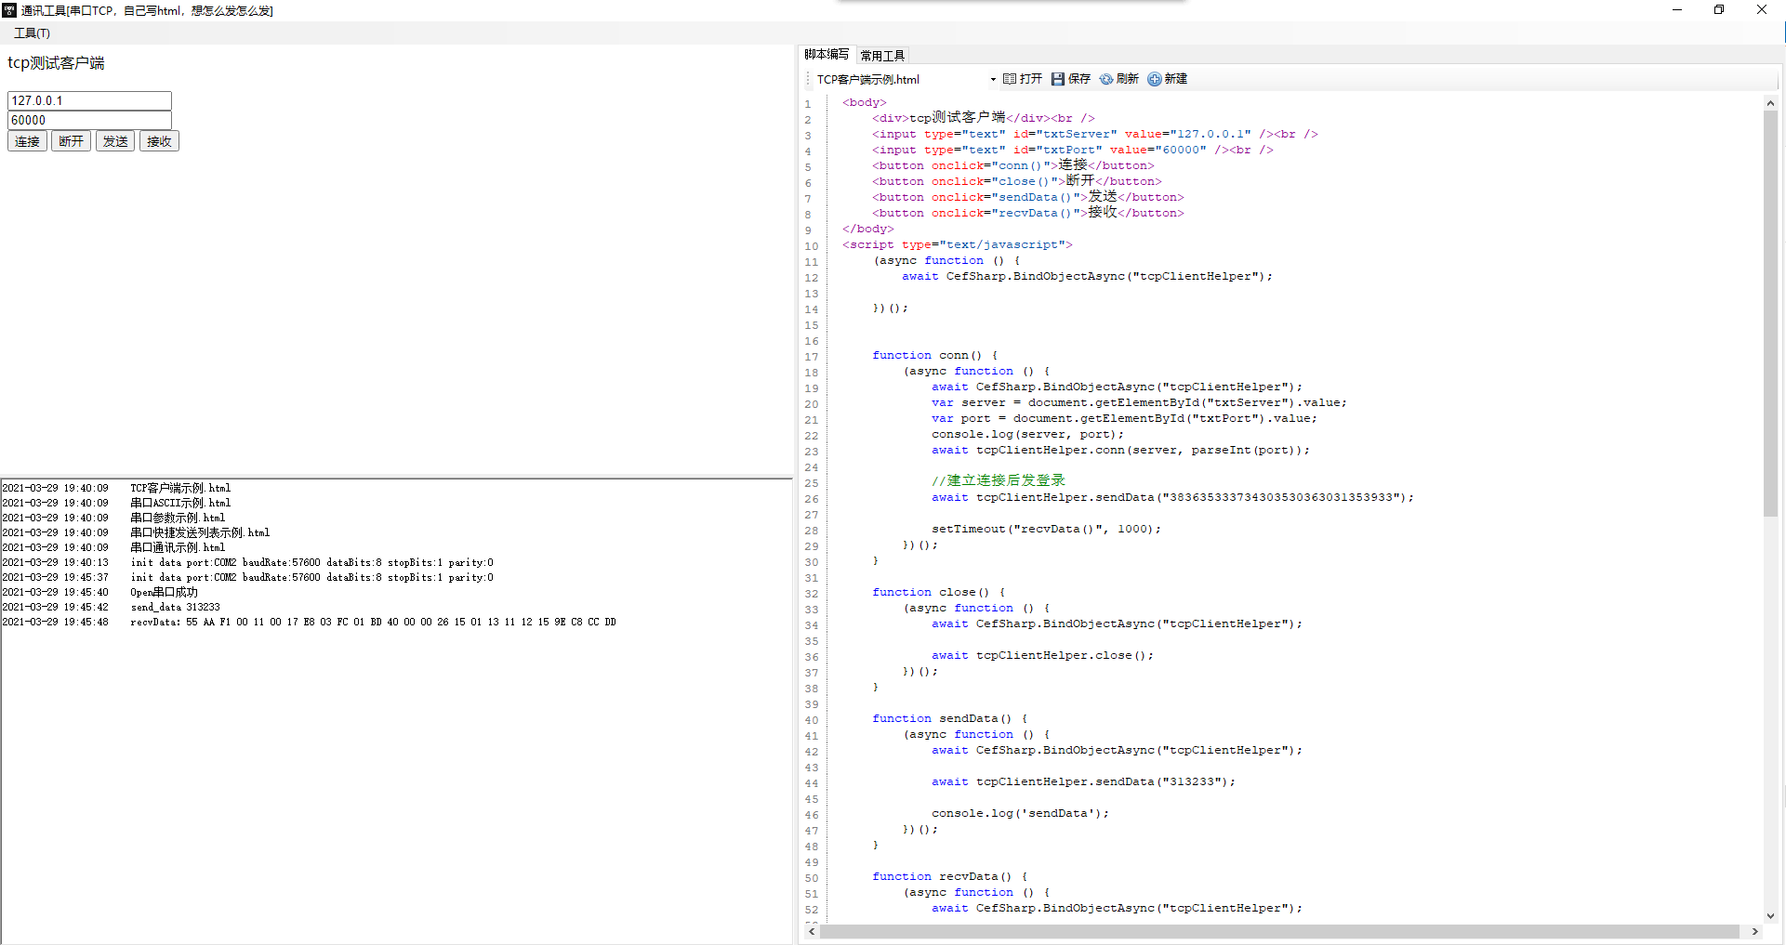The height and width of the screenshot is (945, 1786).
Task: Click log entry '串口快捷发送列表示例.html'
Action: point(200,532)
